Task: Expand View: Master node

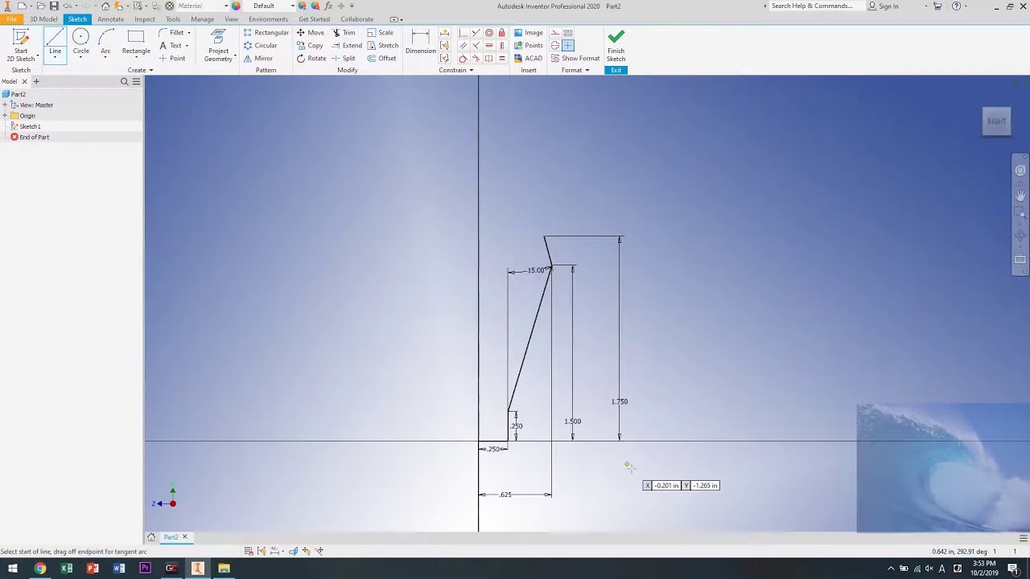Action: point(5,105)
